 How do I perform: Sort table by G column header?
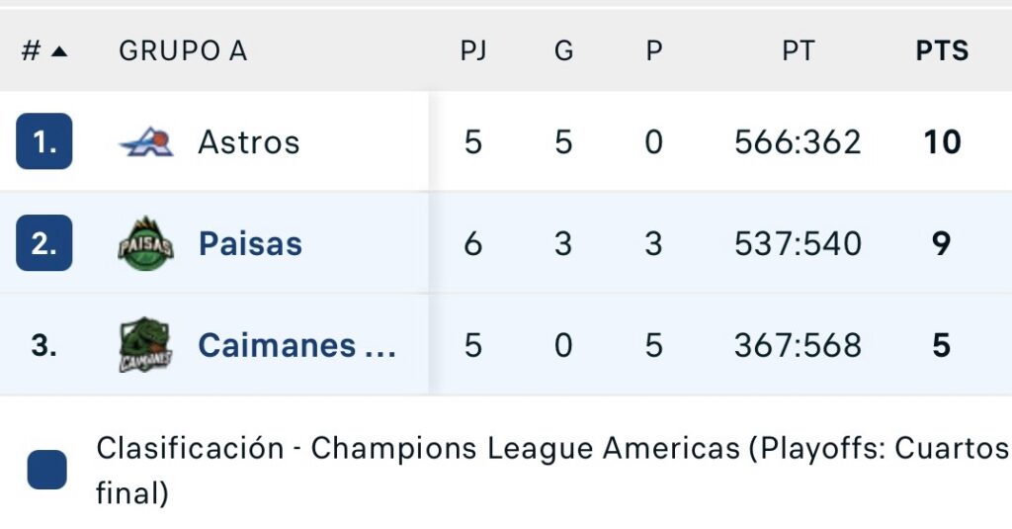pyautogui.click(x=563, y=51)
